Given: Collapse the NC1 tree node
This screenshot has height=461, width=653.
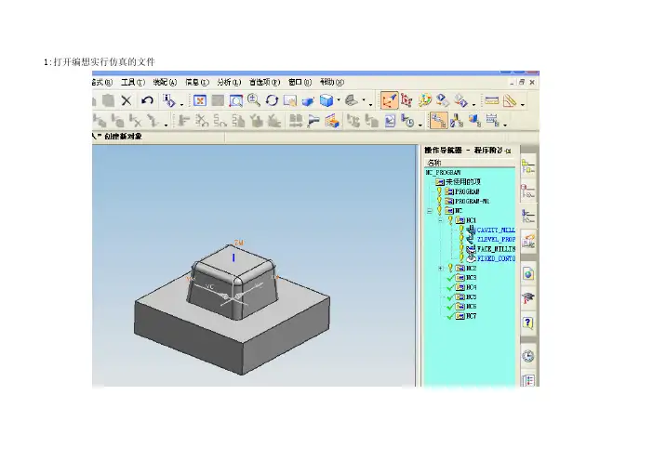Looking at the screenshot, I should coord(440,220).
